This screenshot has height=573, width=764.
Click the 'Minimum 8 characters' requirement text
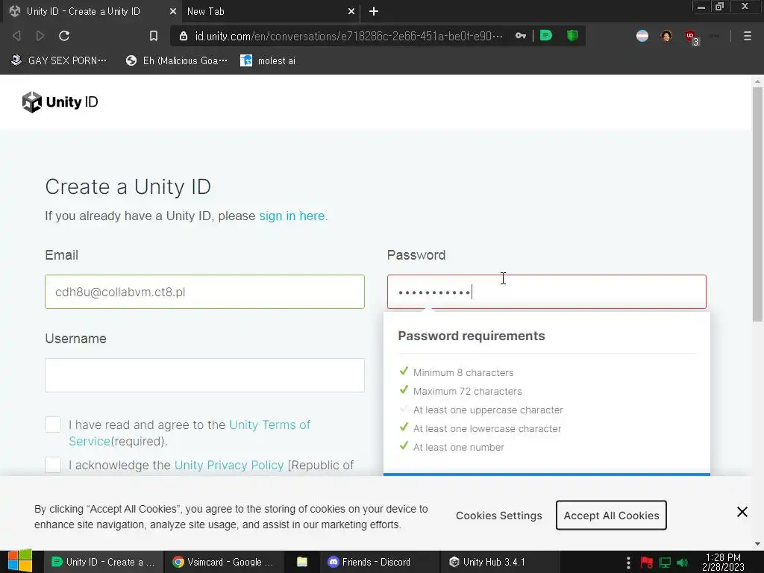(x=463, y=372)
